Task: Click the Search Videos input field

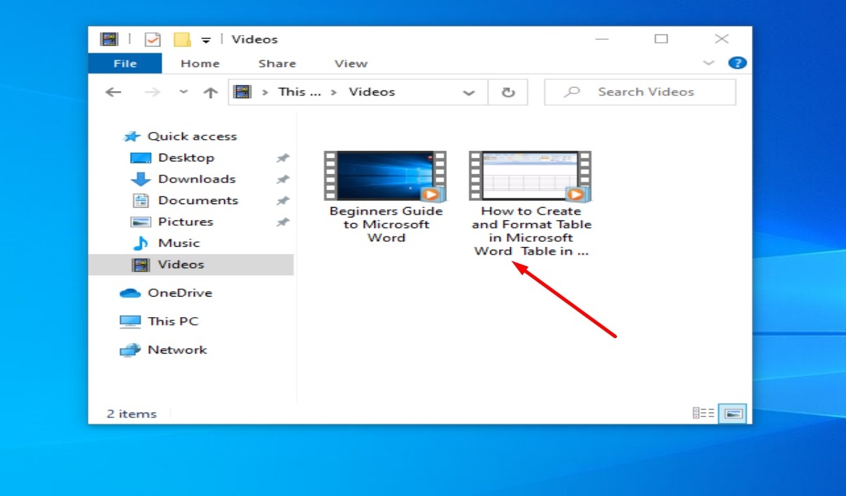Action: tap(640, 92)
